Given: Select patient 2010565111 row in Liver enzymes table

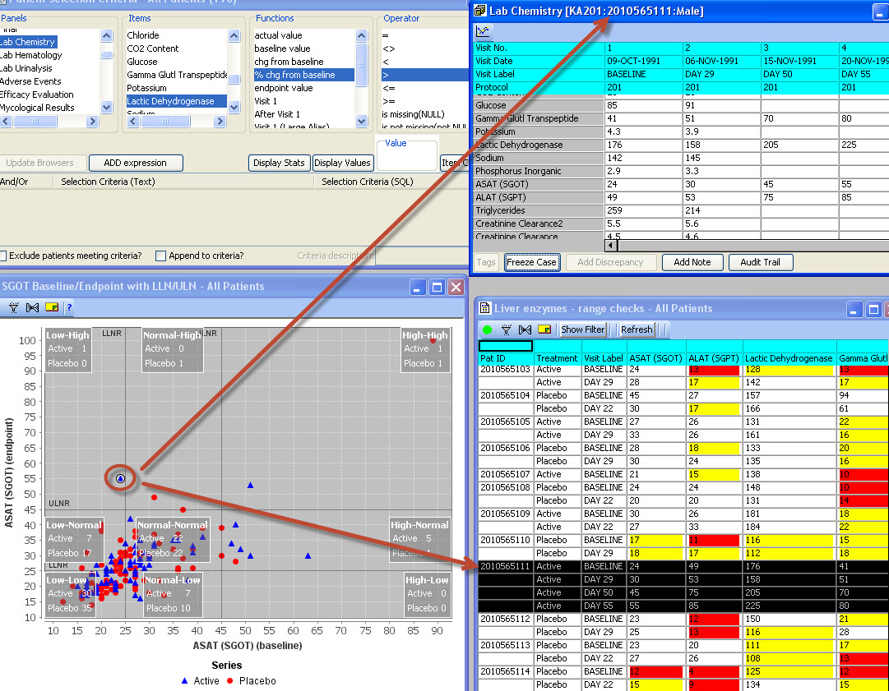Looking at the screenshot, I should point(683,566).
